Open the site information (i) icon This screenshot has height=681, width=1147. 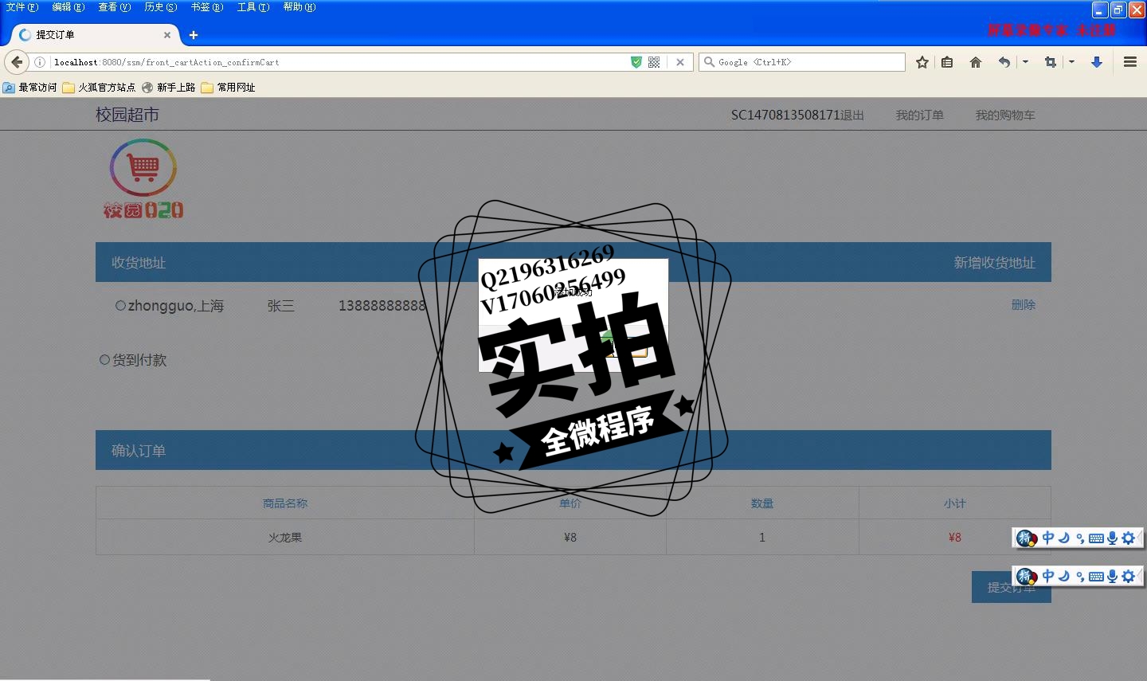[40, 62]
